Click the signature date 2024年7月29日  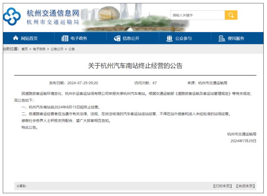point(243,141)
